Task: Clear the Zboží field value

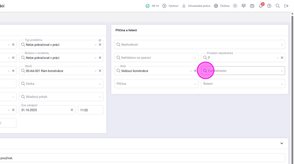Action: 100,71
